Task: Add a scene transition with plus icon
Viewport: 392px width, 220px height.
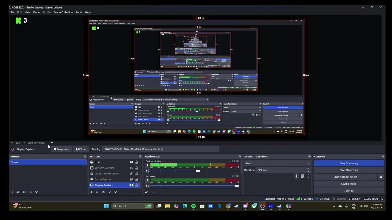Action: 296,176
